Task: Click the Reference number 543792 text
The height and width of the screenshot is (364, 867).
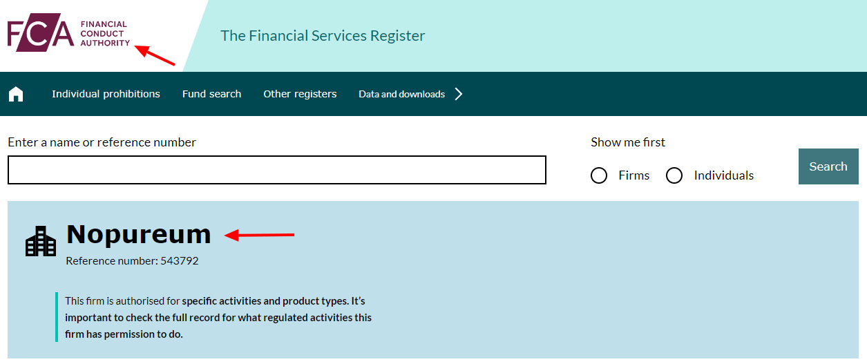Action: (x=132, y=261)
